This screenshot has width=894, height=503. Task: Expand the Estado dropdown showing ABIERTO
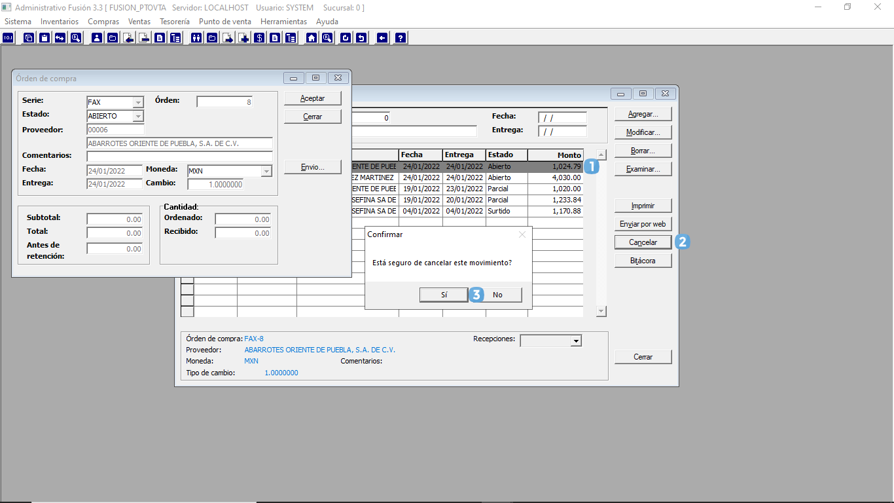click(138, 116)
